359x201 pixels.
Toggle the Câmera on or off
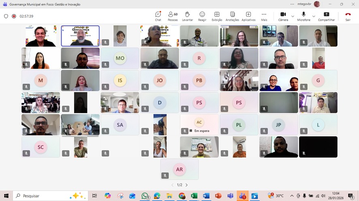[x=283, y=16]
